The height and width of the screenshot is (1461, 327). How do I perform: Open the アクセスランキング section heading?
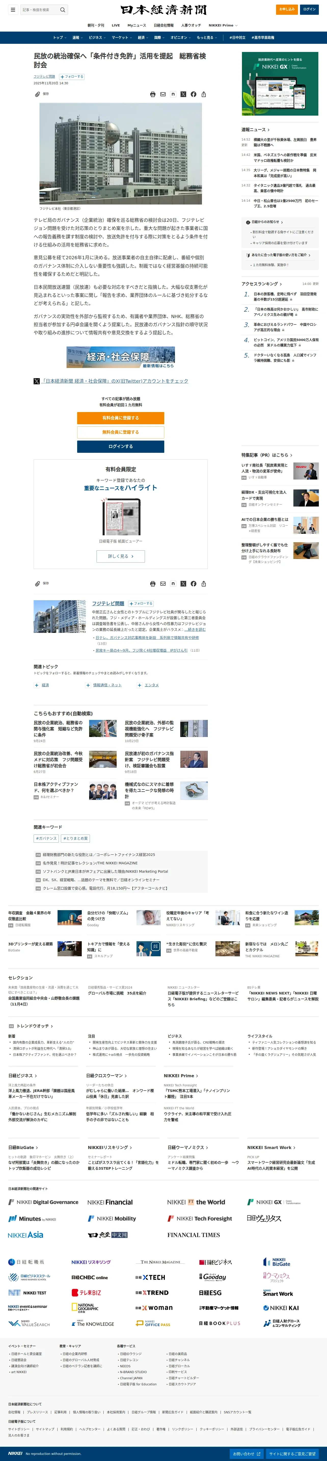pyautogui.click(x=262, y=284)
